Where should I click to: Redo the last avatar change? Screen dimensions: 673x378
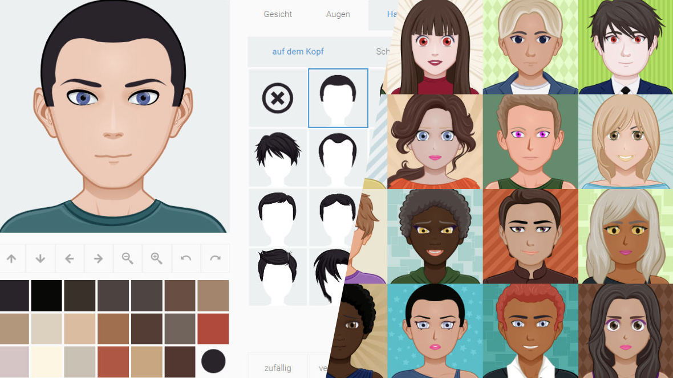[x=215, y=258]
